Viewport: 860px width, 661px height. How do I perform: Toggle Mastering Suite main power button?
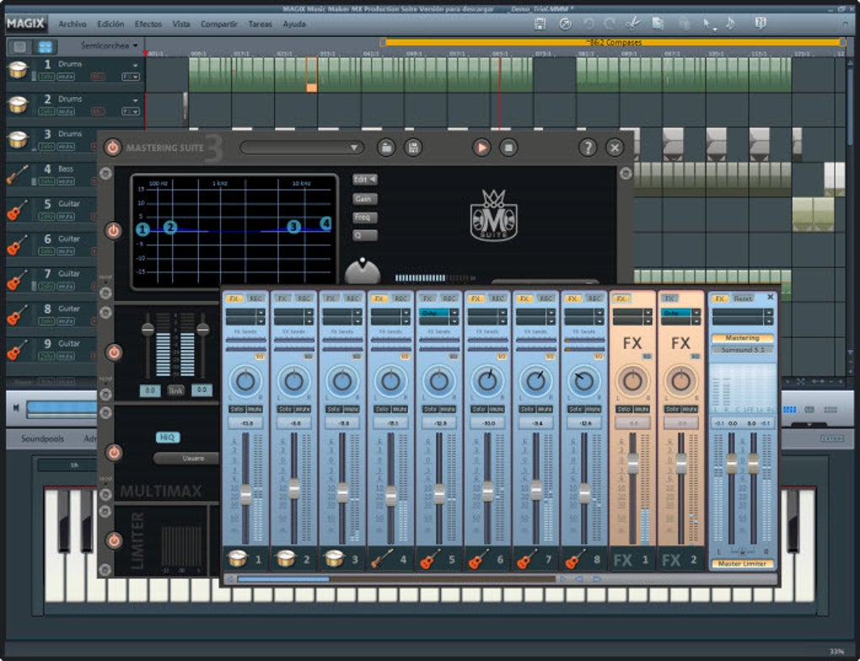click(112, 147)
